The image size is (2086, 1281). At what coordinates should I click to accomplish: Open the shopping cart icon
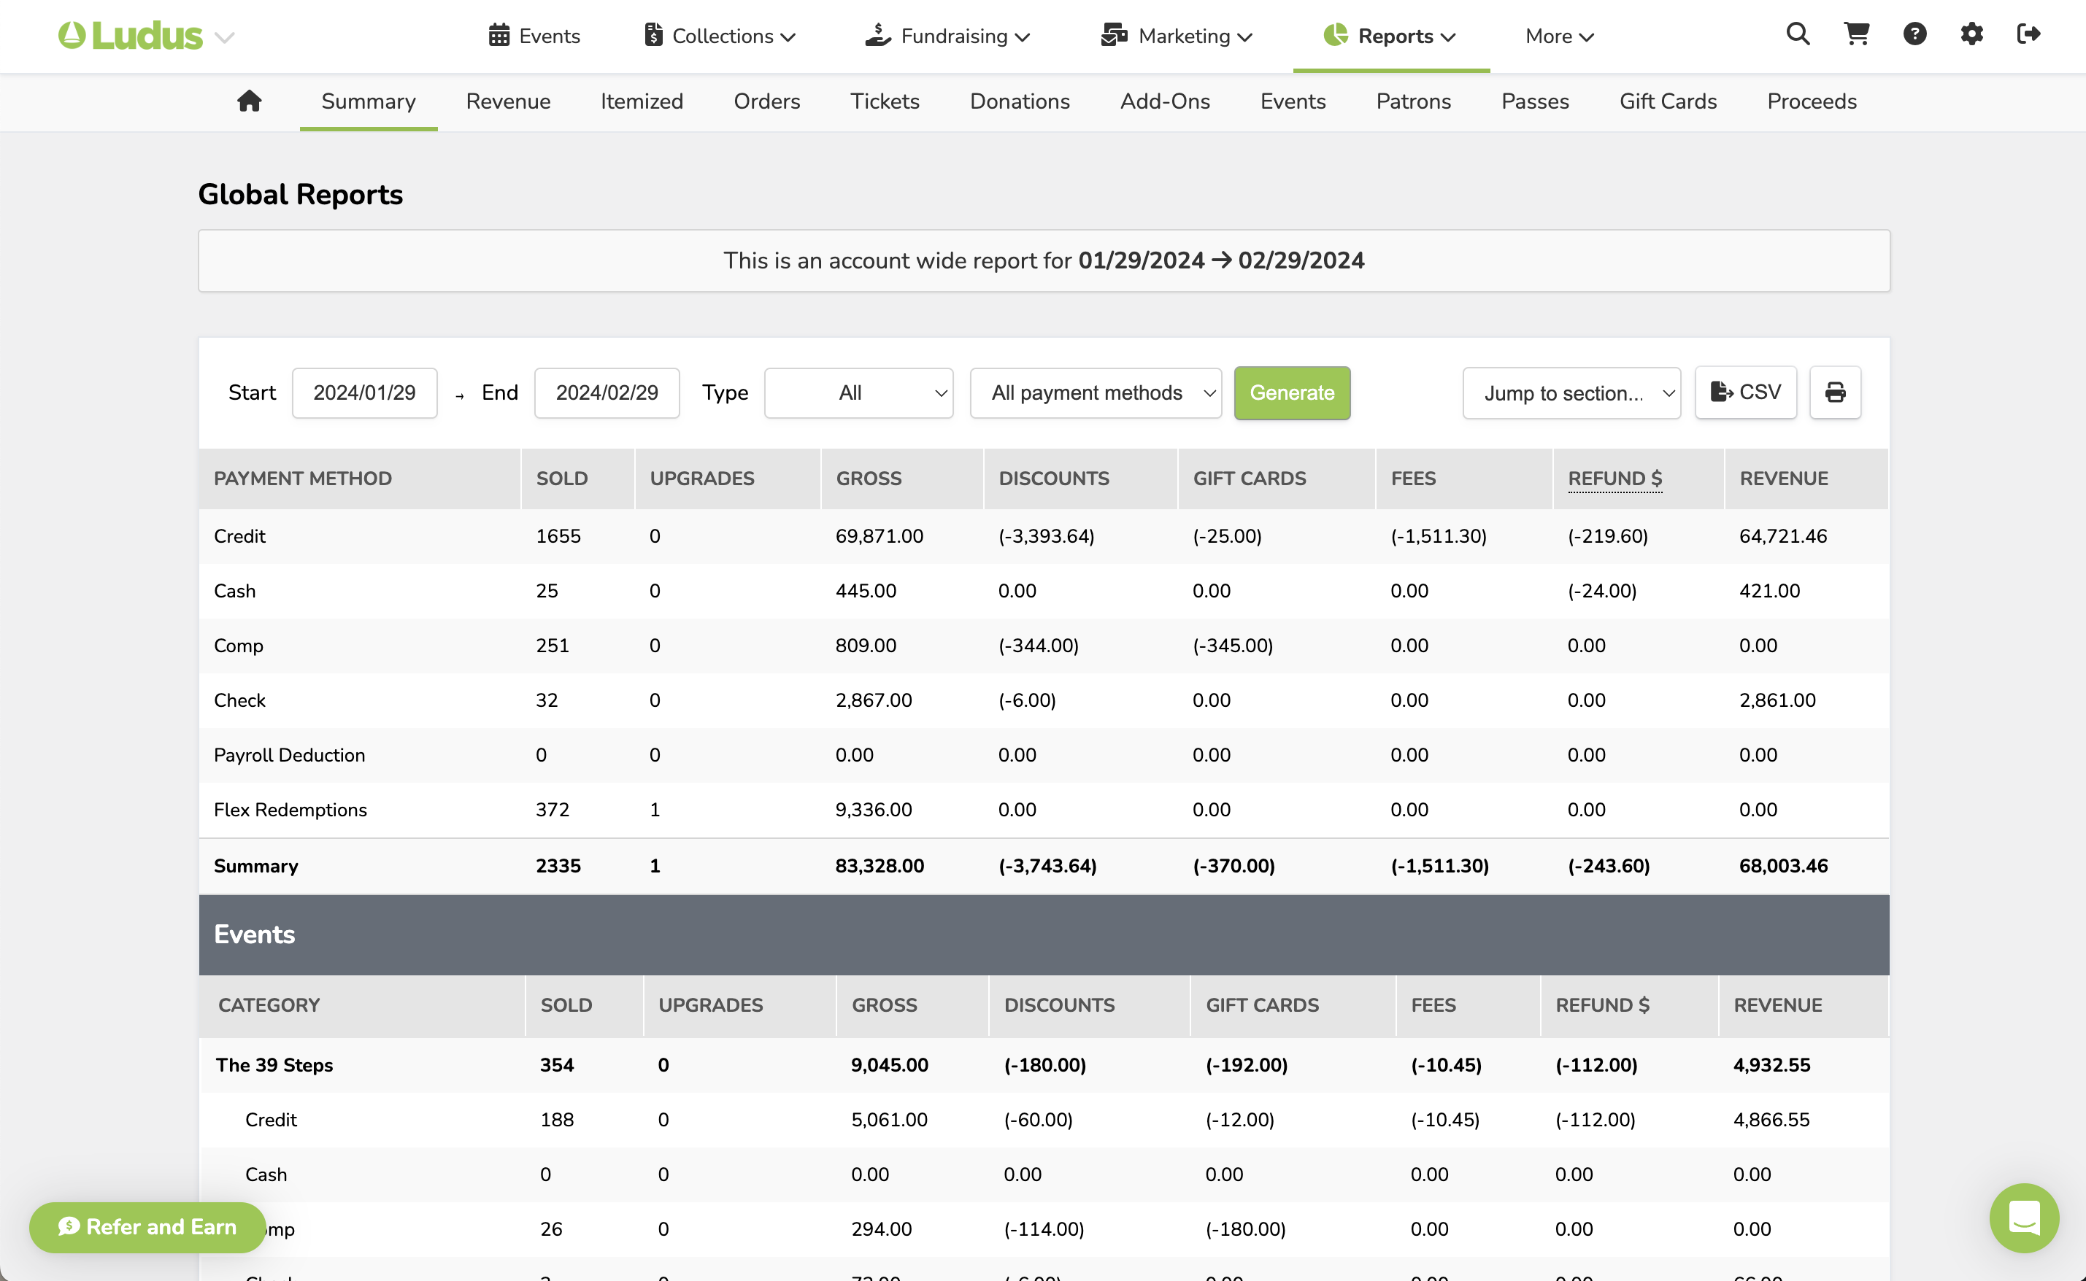(1856, 35)
